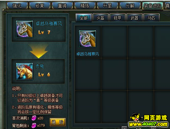Viewport: 170px width, 129px height.
Task: Open the 升星 tab
Action: tap(107, 6)
